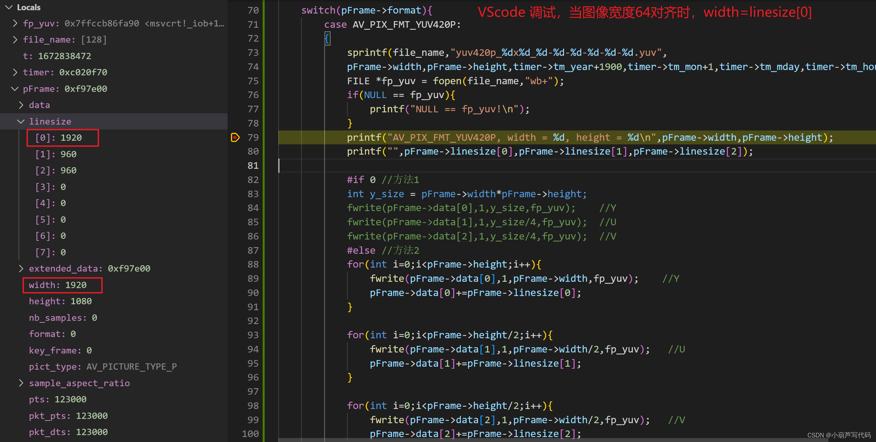Select the pict_type AV_PICTURE_TYPE_P entry
Screen dimensions: 876x442
coord(103,366)
